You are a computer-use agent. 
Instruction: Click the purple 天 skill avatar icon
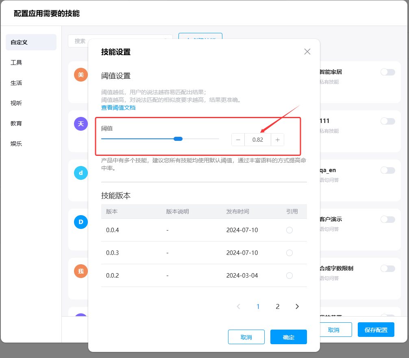80,124
